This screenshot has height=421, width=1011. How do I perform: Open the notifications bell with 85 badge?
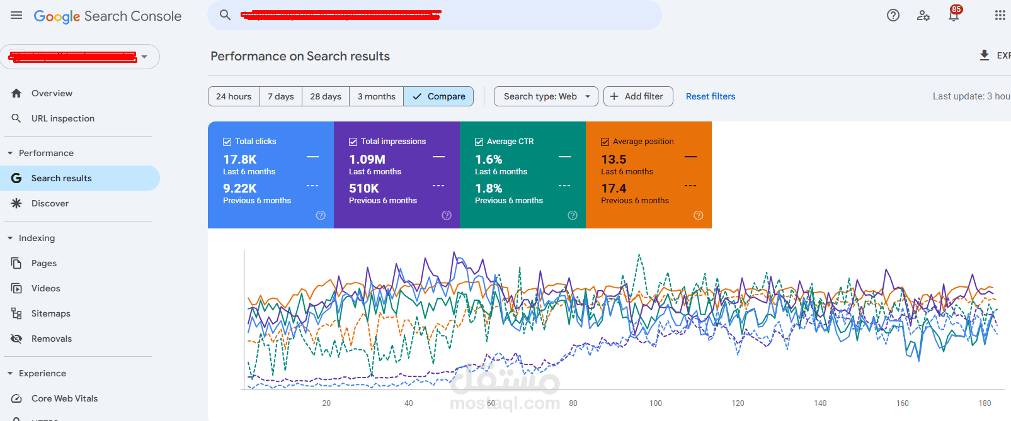pos(954,14)
